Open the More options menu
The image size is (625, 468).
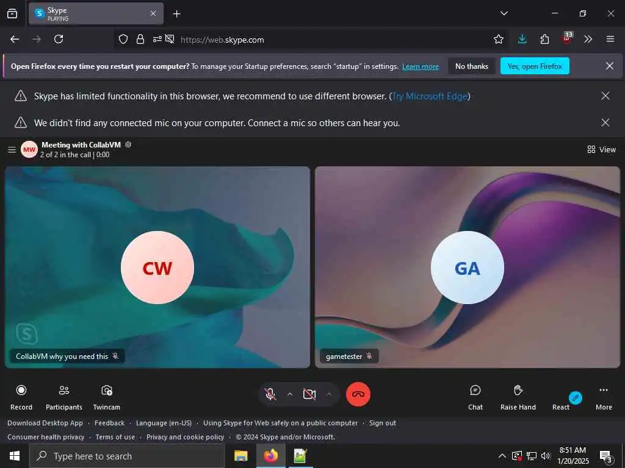(x=604, y=397)
